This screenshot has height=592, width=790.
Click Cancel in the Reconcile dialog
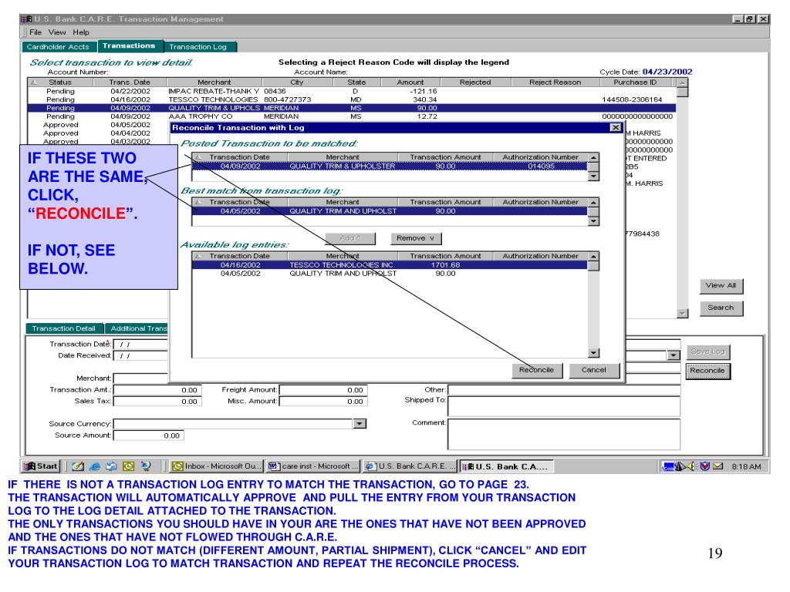point(593,370)
